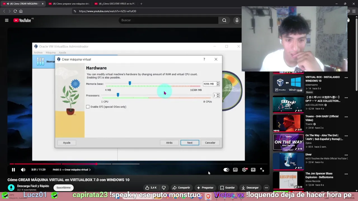The image size is (358, 201).
Task: Save video with Guardar button
Action: pyautogui.click(x=227, y=188)
